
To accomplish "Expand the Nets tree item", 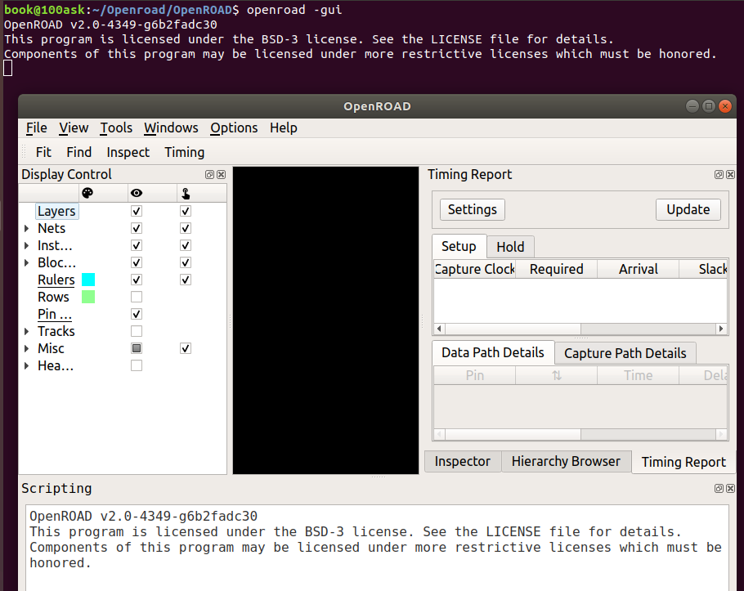I will click(26, 229).
